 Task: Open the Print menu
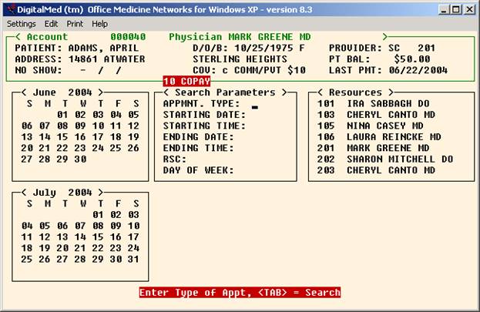pyautogui.click(x=75, y=24)
